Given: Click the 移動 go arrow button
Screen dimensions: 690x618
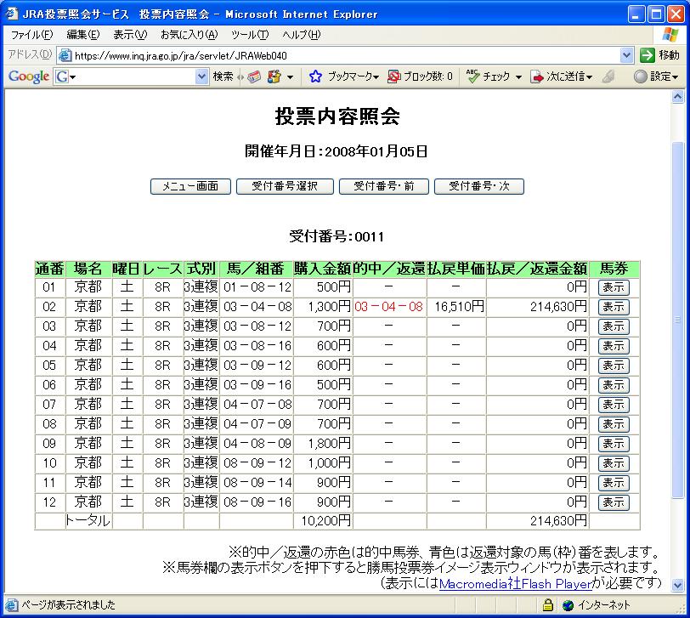Looking at the screenshot, I should 647,55.
